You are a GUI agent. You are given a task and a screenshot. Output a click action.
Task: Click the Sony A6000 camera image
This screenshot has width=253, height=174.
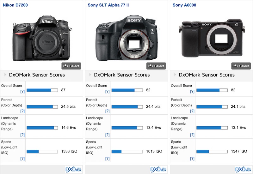[212, 38]
